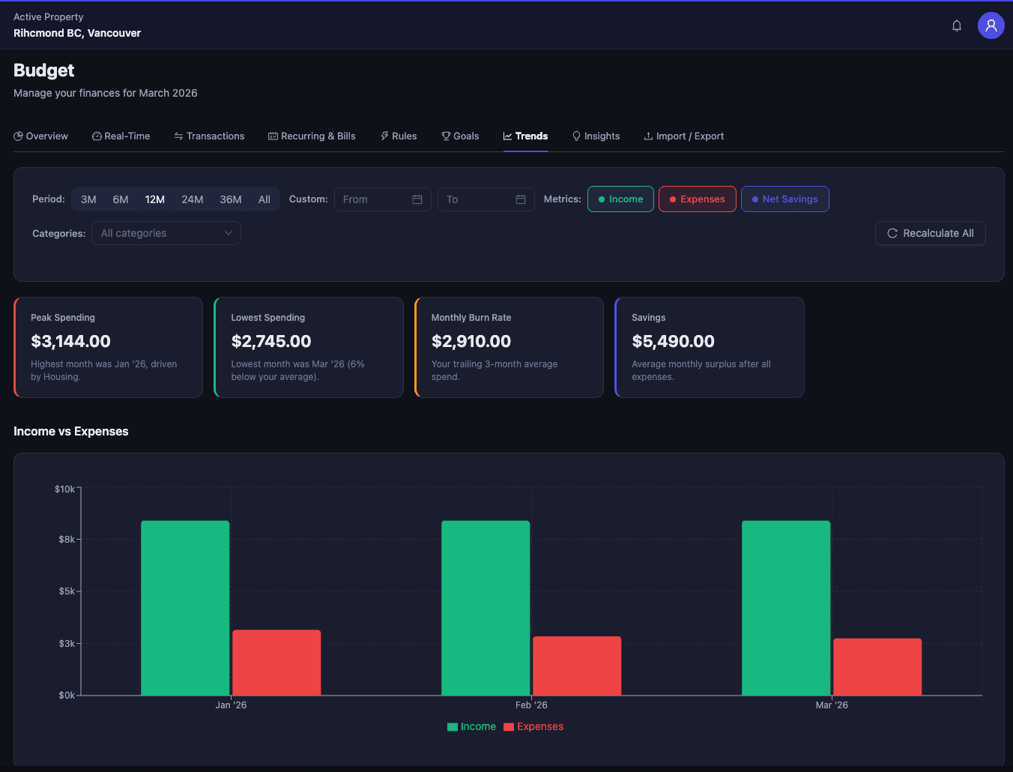Click the calendar icon in To field
This screenshot has width=1013, height=772.
point(521,199)
